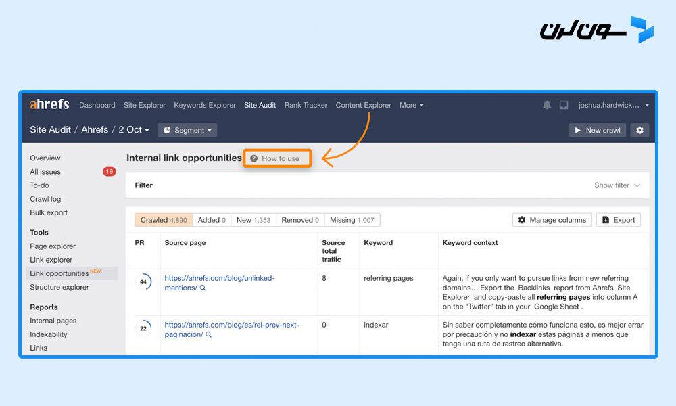Open Overview in the sidebar
This screenshot has height=406, width=676.
(x=45, y=158)
